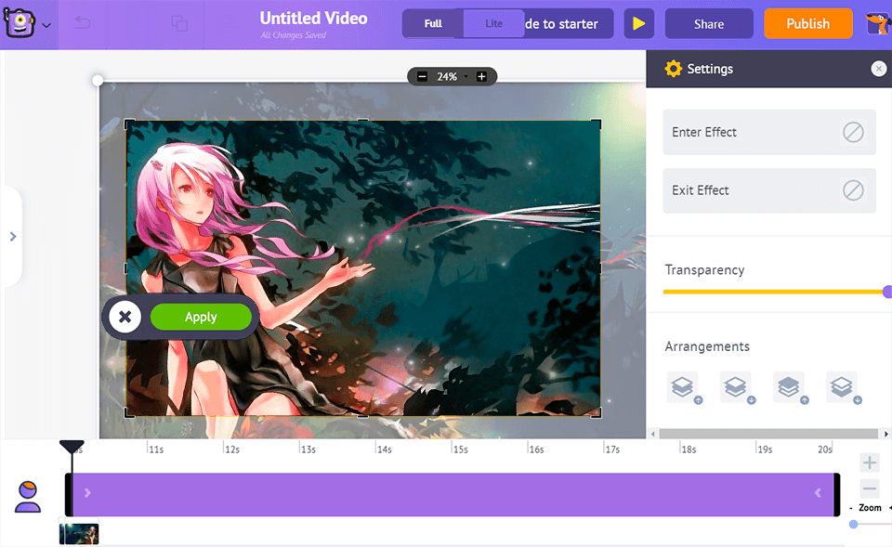
Task: Rename the Untitled Video title
Action: click(313, 19)
